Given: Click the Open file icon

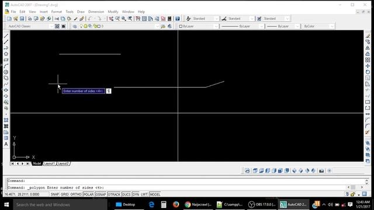Looking at the screenshot, I should (16, 19).
